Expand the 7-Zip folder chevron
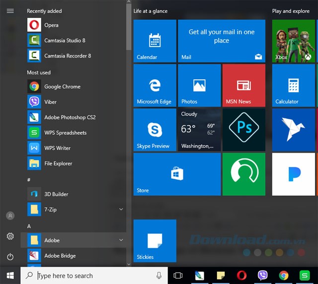Image resolution: width=318 pixels, height=284 pixels. 121,210
